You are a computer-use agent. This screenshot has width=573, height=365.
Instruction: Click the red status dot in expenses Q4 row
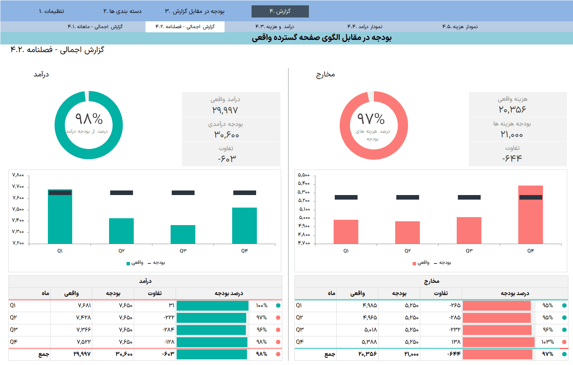pyautogui.click(x=564, y=342)
